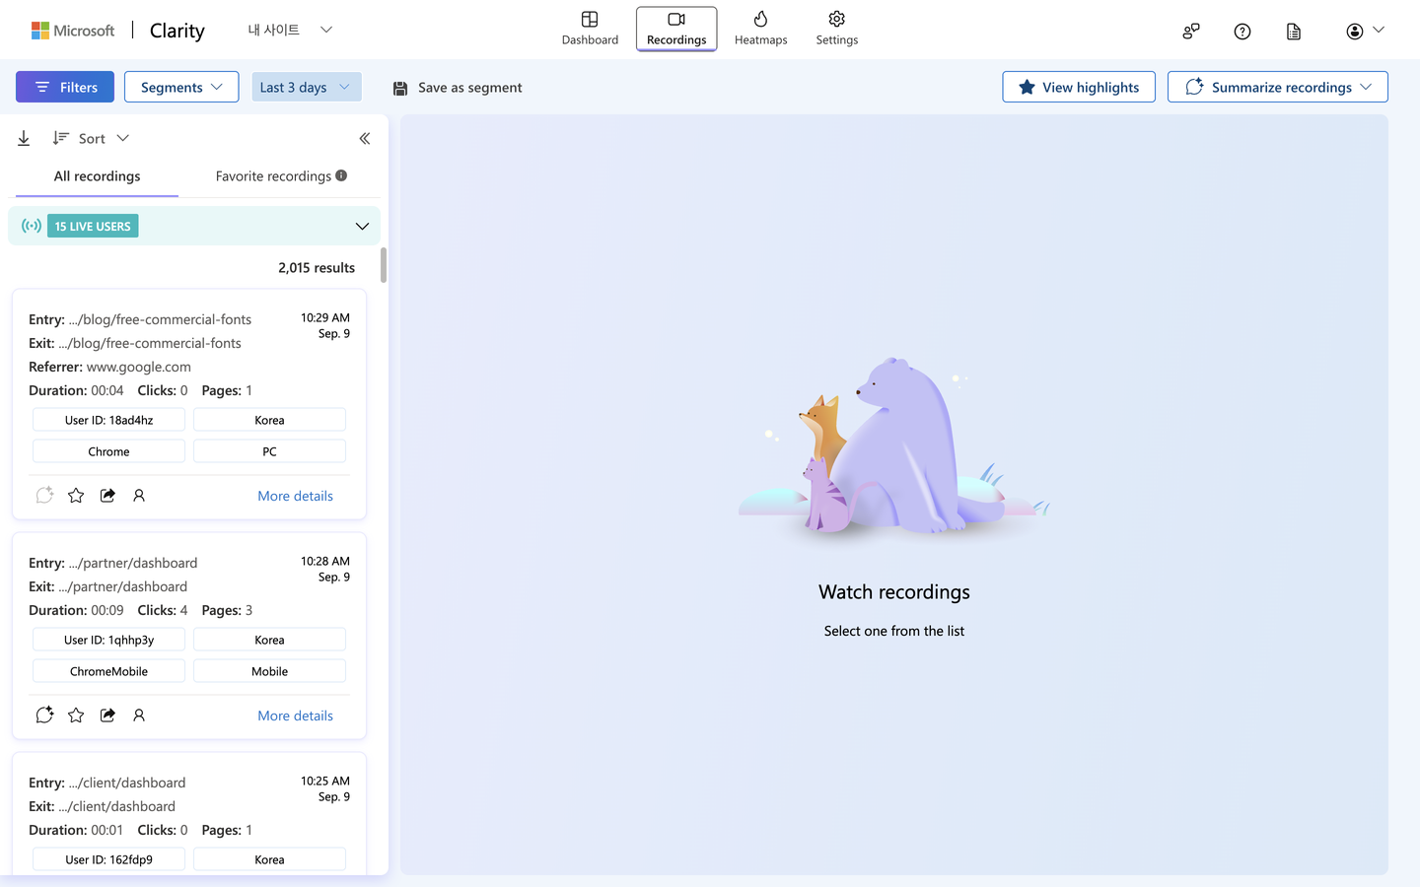This screenshot has width=1420, height=887.
Task: Collapse the recordings list panel
Action: point(365,139)
